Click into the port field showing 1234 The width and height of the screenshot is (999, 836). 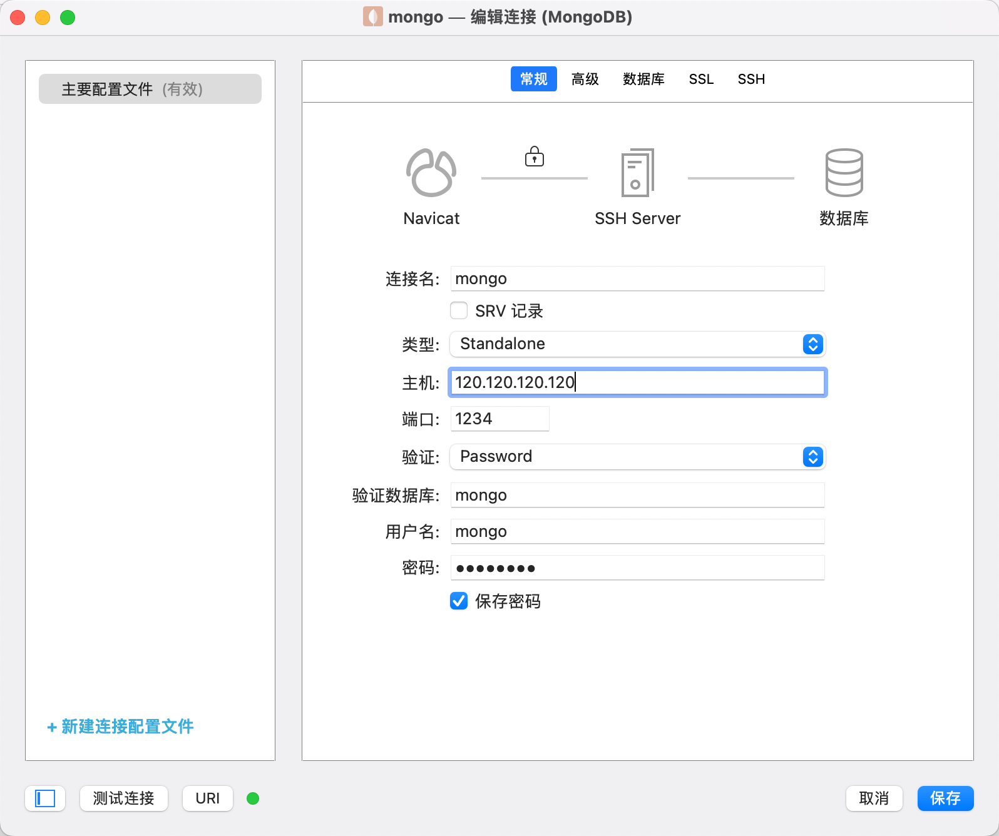(x=499, y=419)
